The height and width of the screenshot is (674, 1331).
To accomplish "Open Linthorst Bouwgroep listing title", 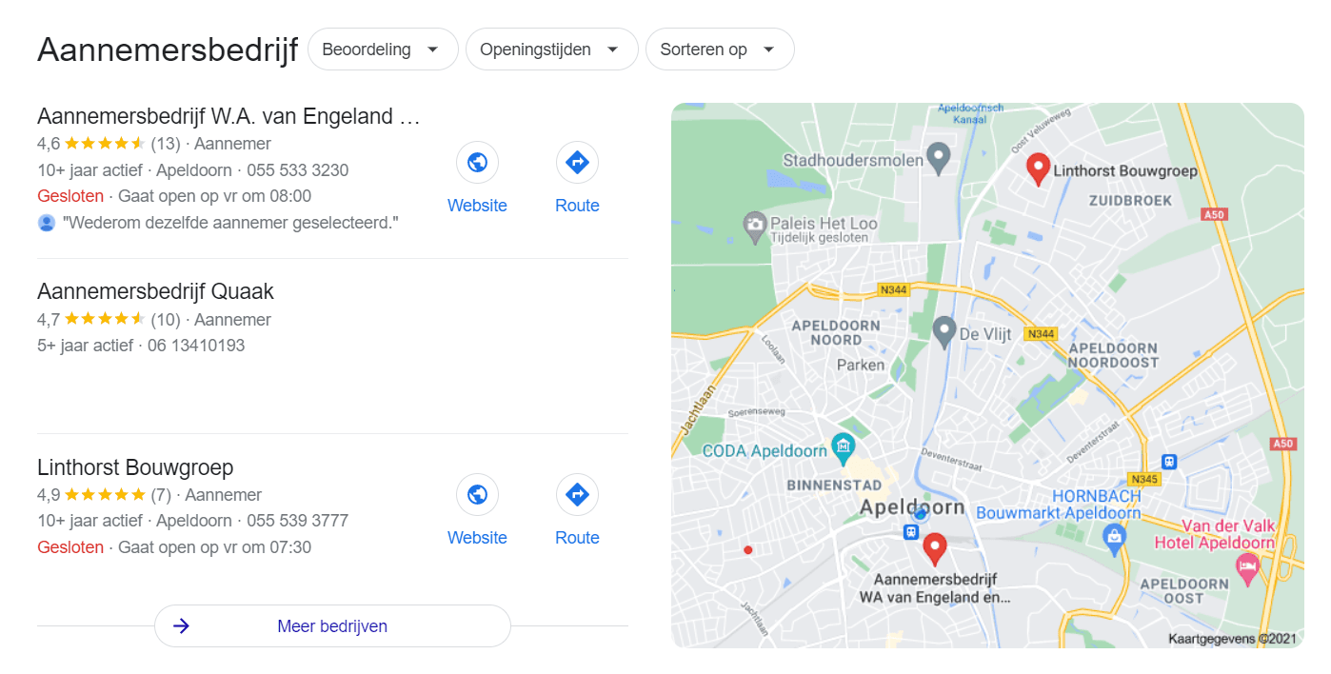I will pos(135,467).
